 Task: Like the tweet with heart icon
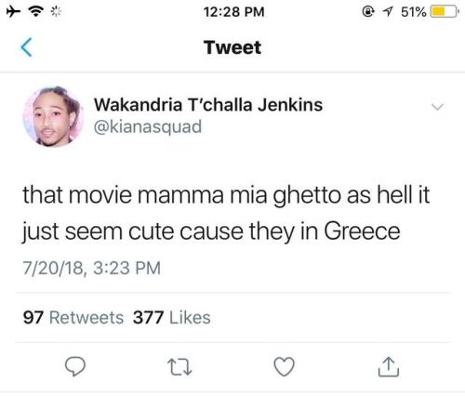point(284,366)
